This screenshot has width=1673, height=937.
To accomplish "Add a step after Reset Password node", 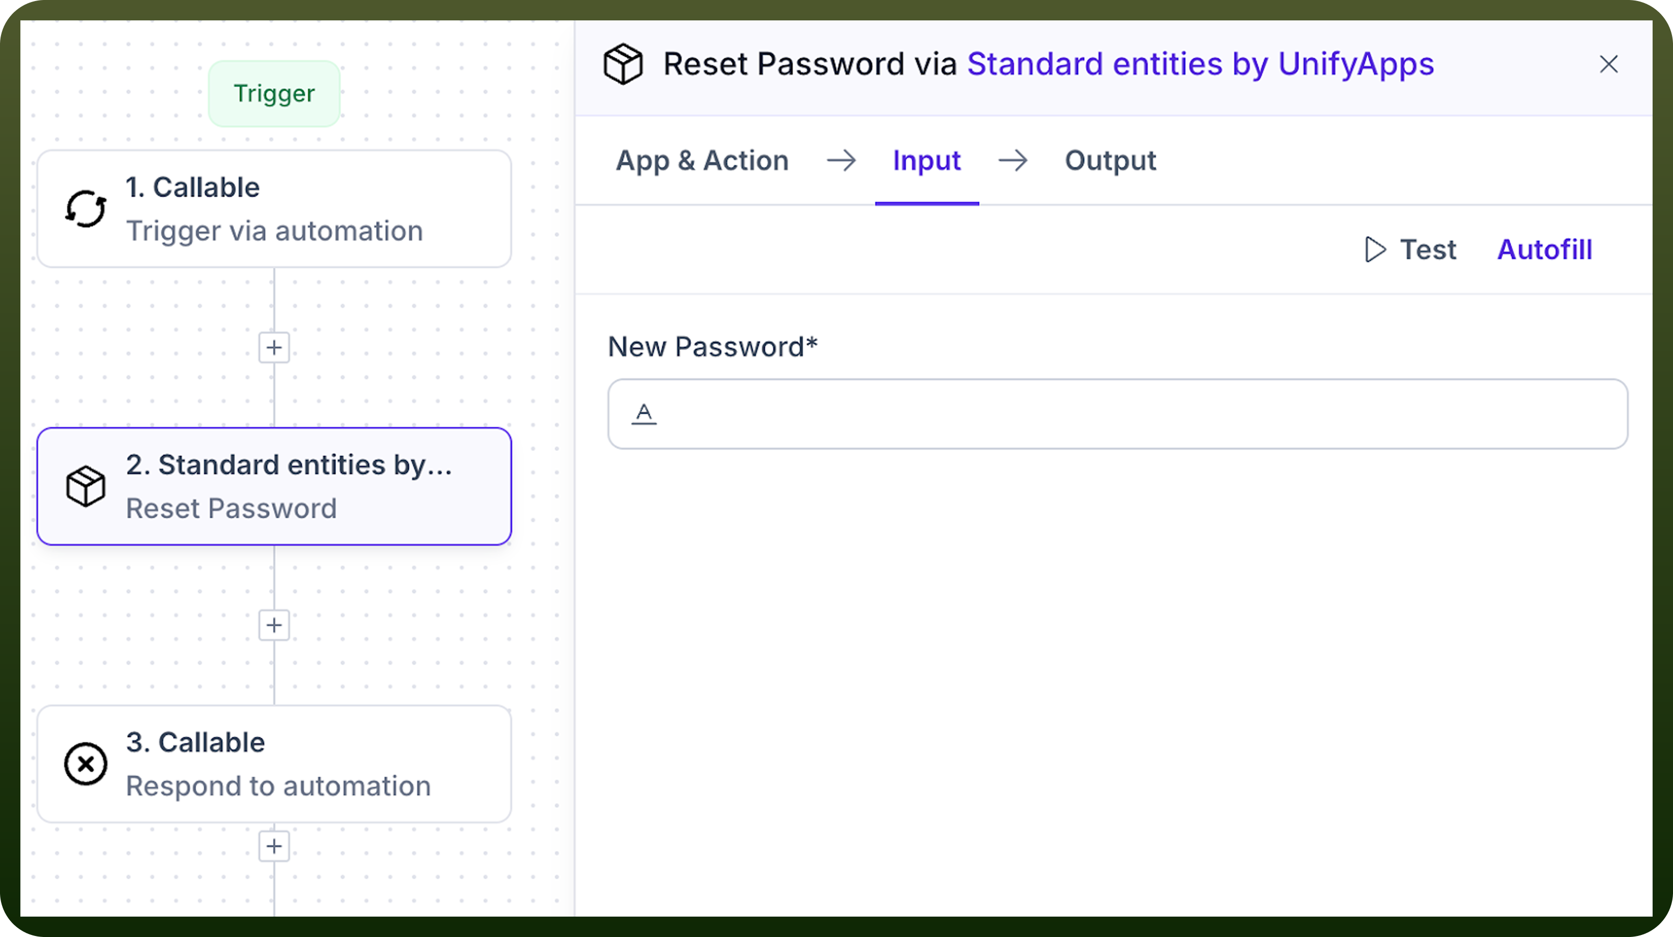I will 274,625.
